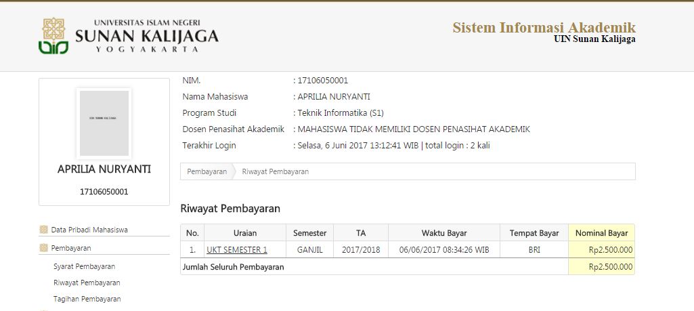Screen dimensions: 694x311
Task: Click the Nominal Bayar column header
Action: click(601, 233)
